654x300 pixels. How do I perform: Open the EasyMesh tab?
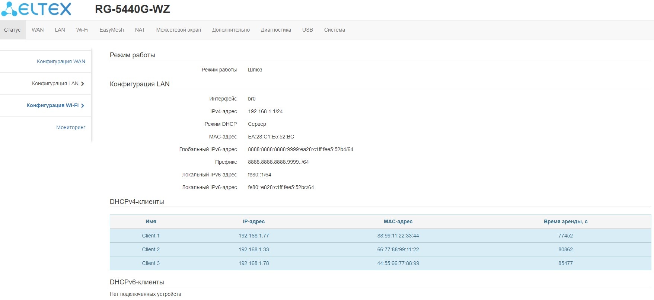pyautogui.click(x=111, y=30)
